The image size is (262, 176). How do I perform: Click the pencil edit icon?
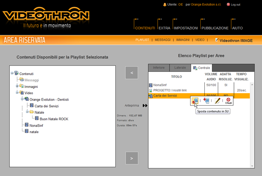tap(217, 100)
